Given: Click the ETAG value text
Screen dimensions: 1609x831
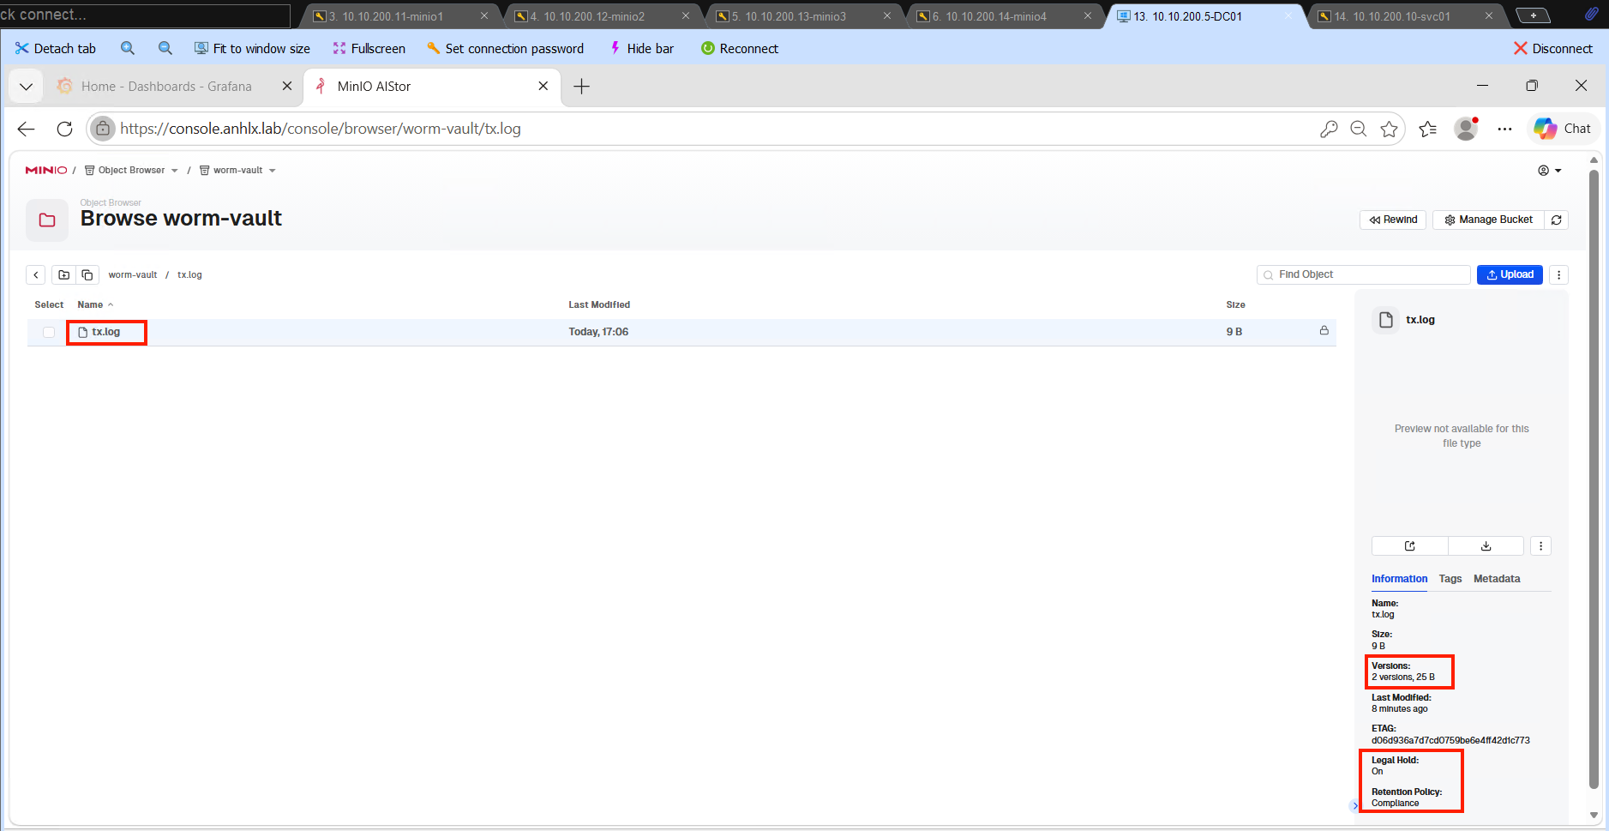Looking at the screenshot, I should pyautogui.click(x=1450, y=740).
